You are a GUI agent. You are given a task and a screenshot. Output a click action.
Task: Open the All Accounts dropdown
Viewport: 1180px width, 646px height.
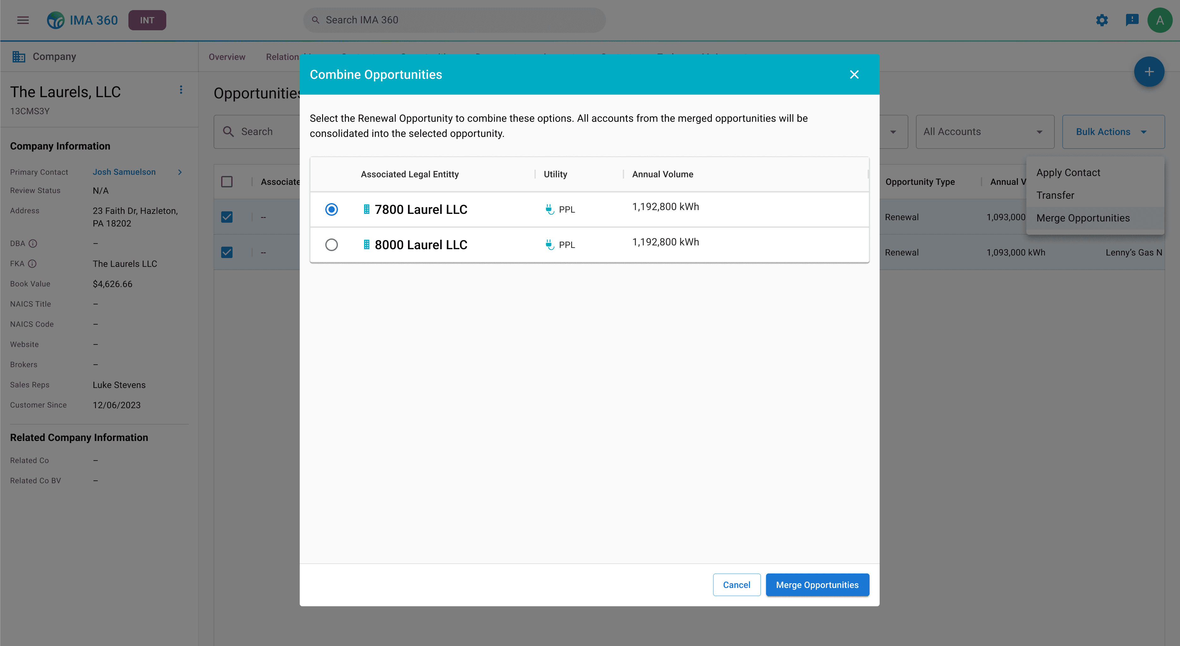click(984, 132)
